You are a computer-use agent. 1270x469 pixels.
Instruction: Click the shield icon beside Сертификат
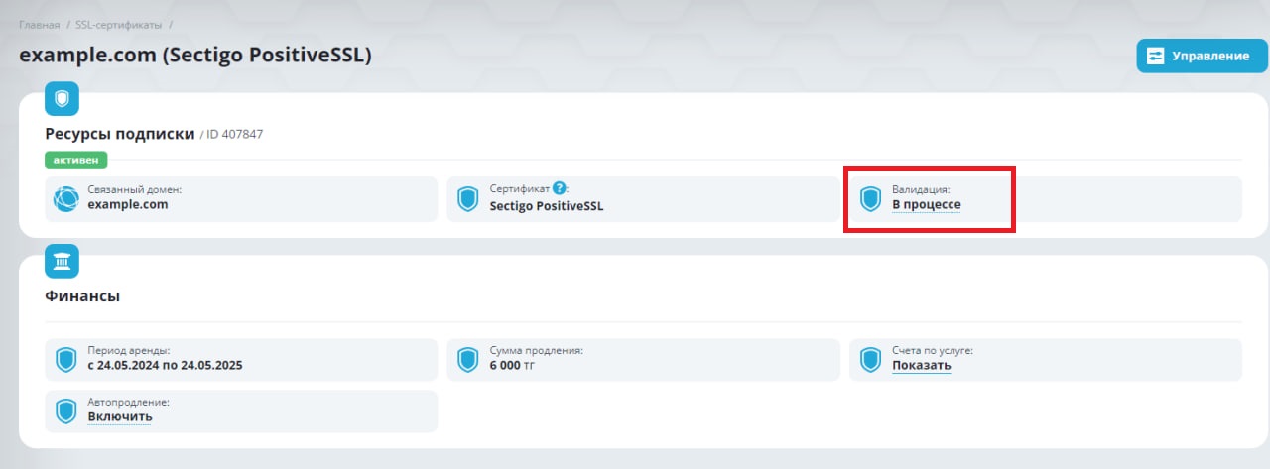(x=467, y=199)
